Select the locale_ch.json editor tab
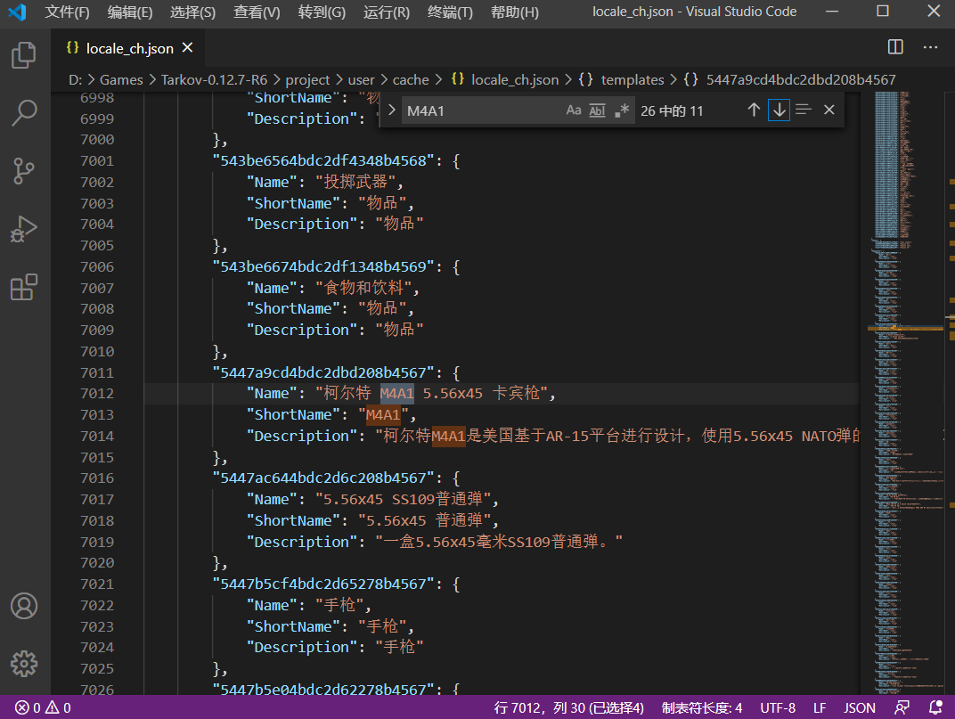Viewport: 955px width, 719px height. (129, 48)
